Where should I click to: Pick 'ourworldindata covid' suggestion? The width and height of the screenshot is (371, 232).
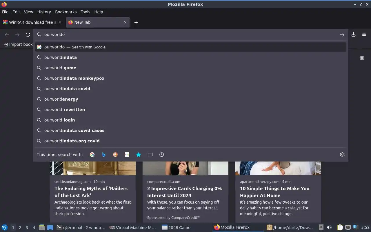(x=191, y=89)
